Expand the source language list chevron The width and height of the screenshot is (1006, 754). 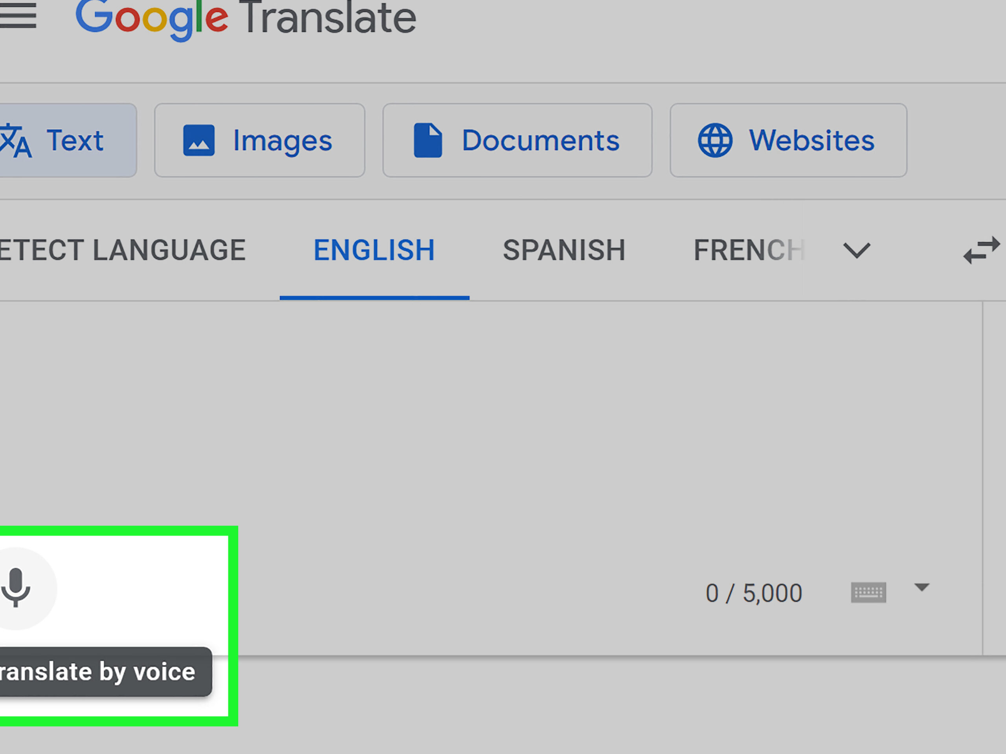pyautogui.click(x=856, y=251)
